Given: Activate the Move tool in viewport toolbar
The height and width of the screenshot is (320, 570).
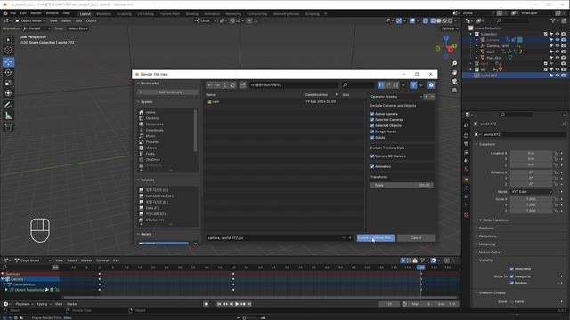Looking at the screenshot, I should [x=8, y=61].
